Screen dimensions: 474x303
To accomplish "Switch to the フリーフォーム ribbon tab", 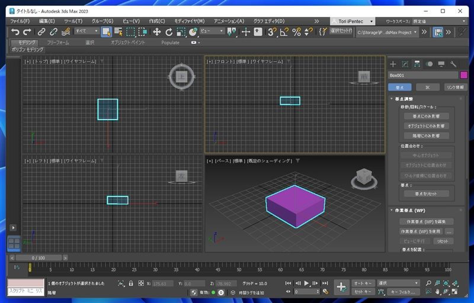I will (57, 43).
